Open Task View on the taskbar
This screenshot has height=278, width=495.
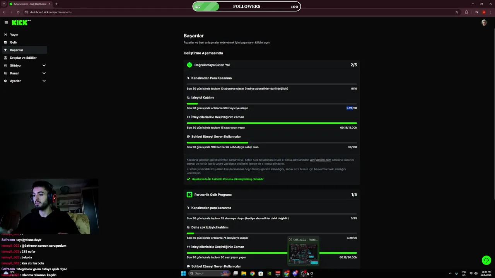coord(235,273)
